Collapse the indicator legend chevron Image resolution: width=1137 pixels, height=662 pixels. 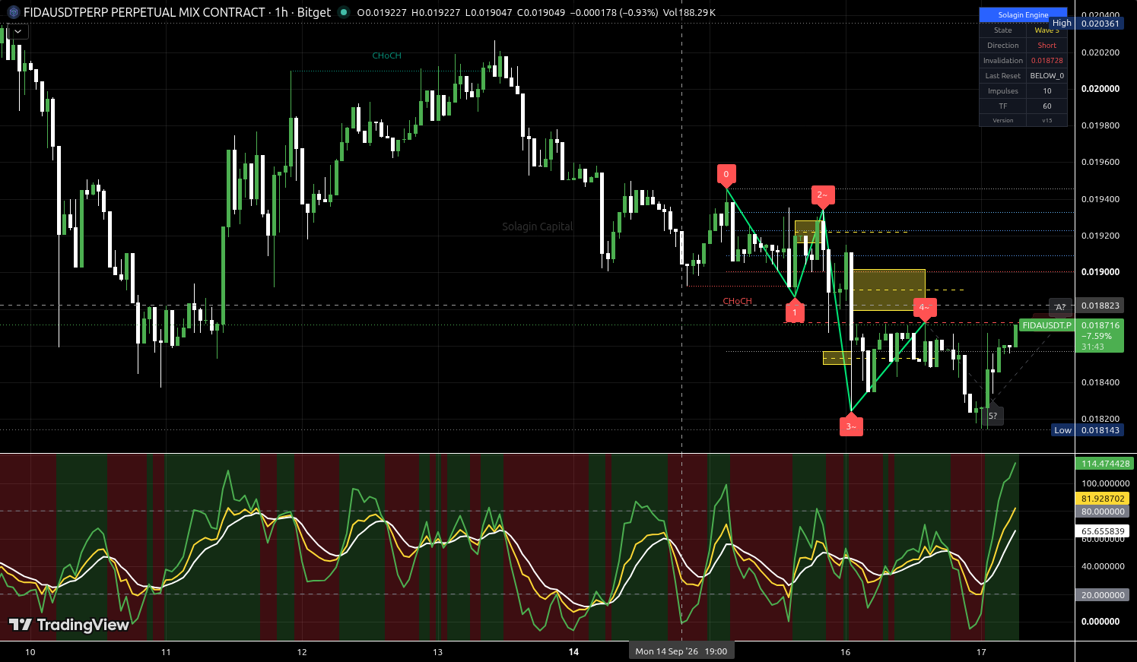(17, 32)
